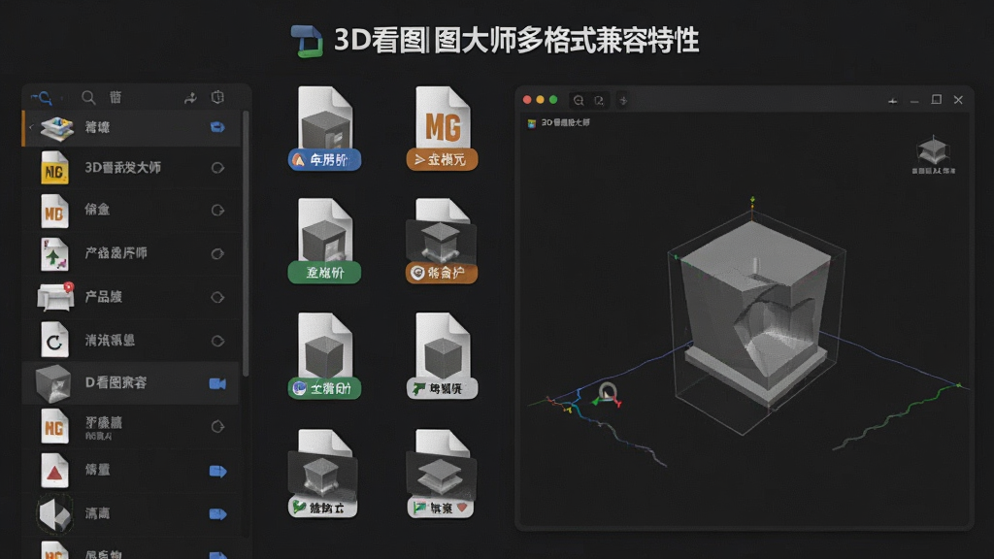Image resolution: width=994 pixels, height=559 pixels.
Task: Click the blue tag icon on the top layers row
Action: tap(217, 127)
